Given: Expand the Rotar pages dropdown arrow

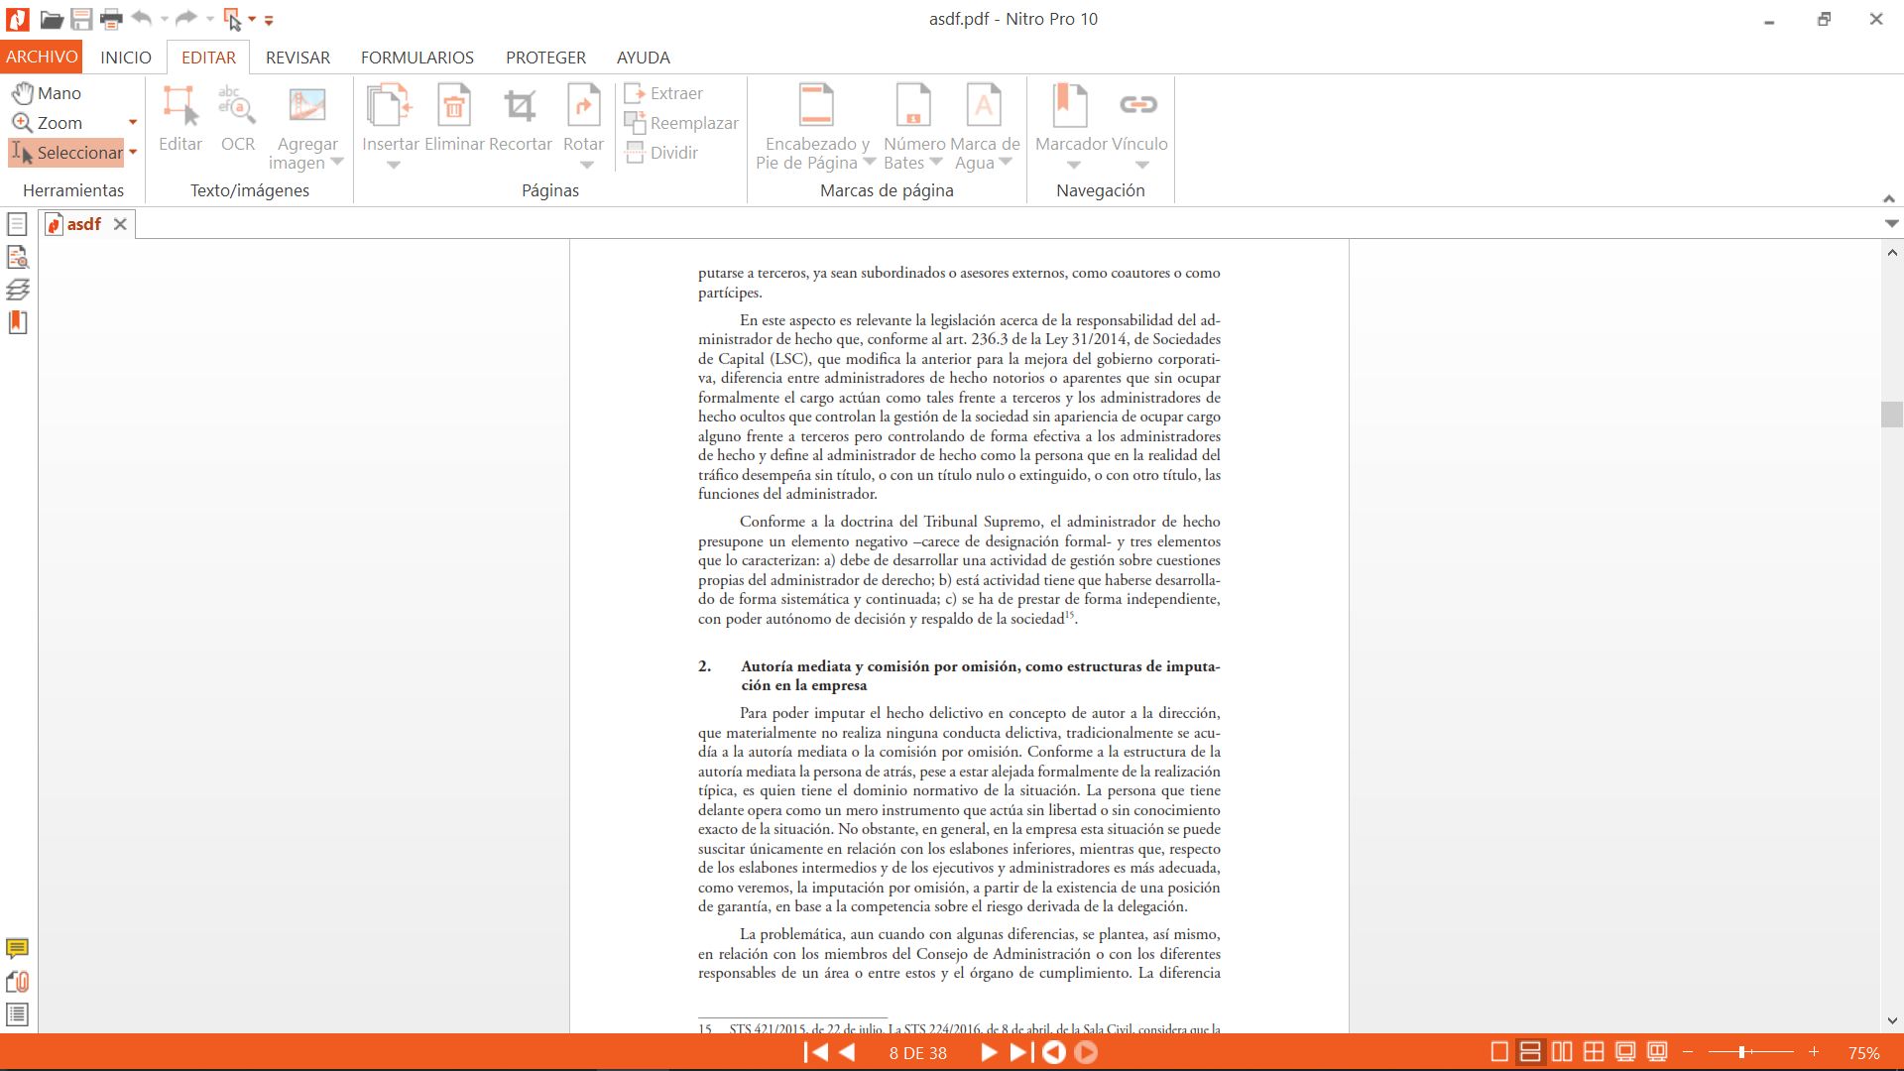Looking at the screenshot, I should [586, 166].
